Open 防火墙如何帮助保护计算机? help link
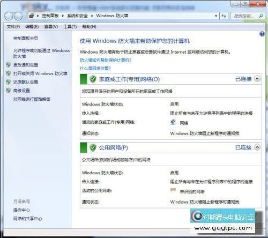 point(106,60)
